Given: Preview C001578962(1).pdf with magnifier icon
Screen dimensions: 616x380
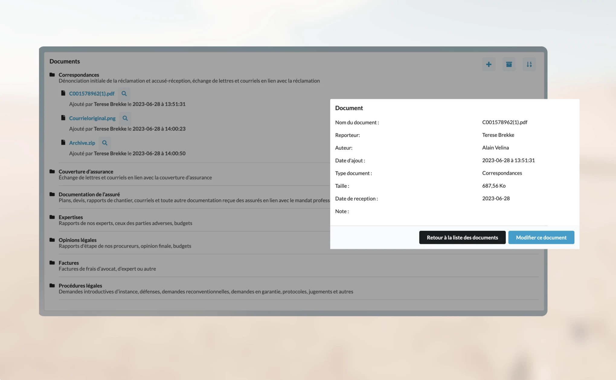Looking at the screenshot, I should (x=124, y=93).
